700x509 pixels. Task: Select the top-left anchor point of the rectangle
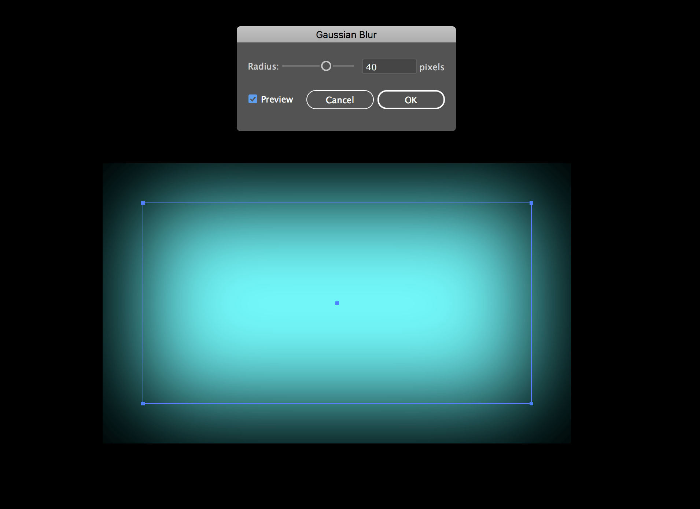pos(143,203)
